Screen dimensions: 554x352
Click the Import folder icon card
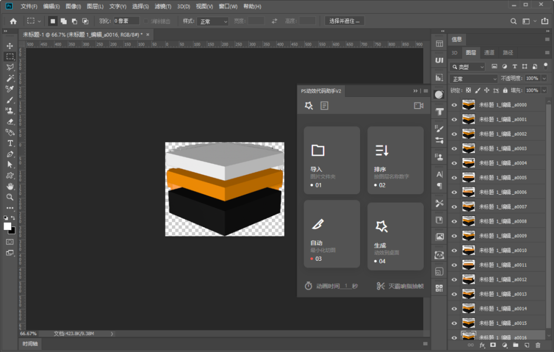click(331, 160)
